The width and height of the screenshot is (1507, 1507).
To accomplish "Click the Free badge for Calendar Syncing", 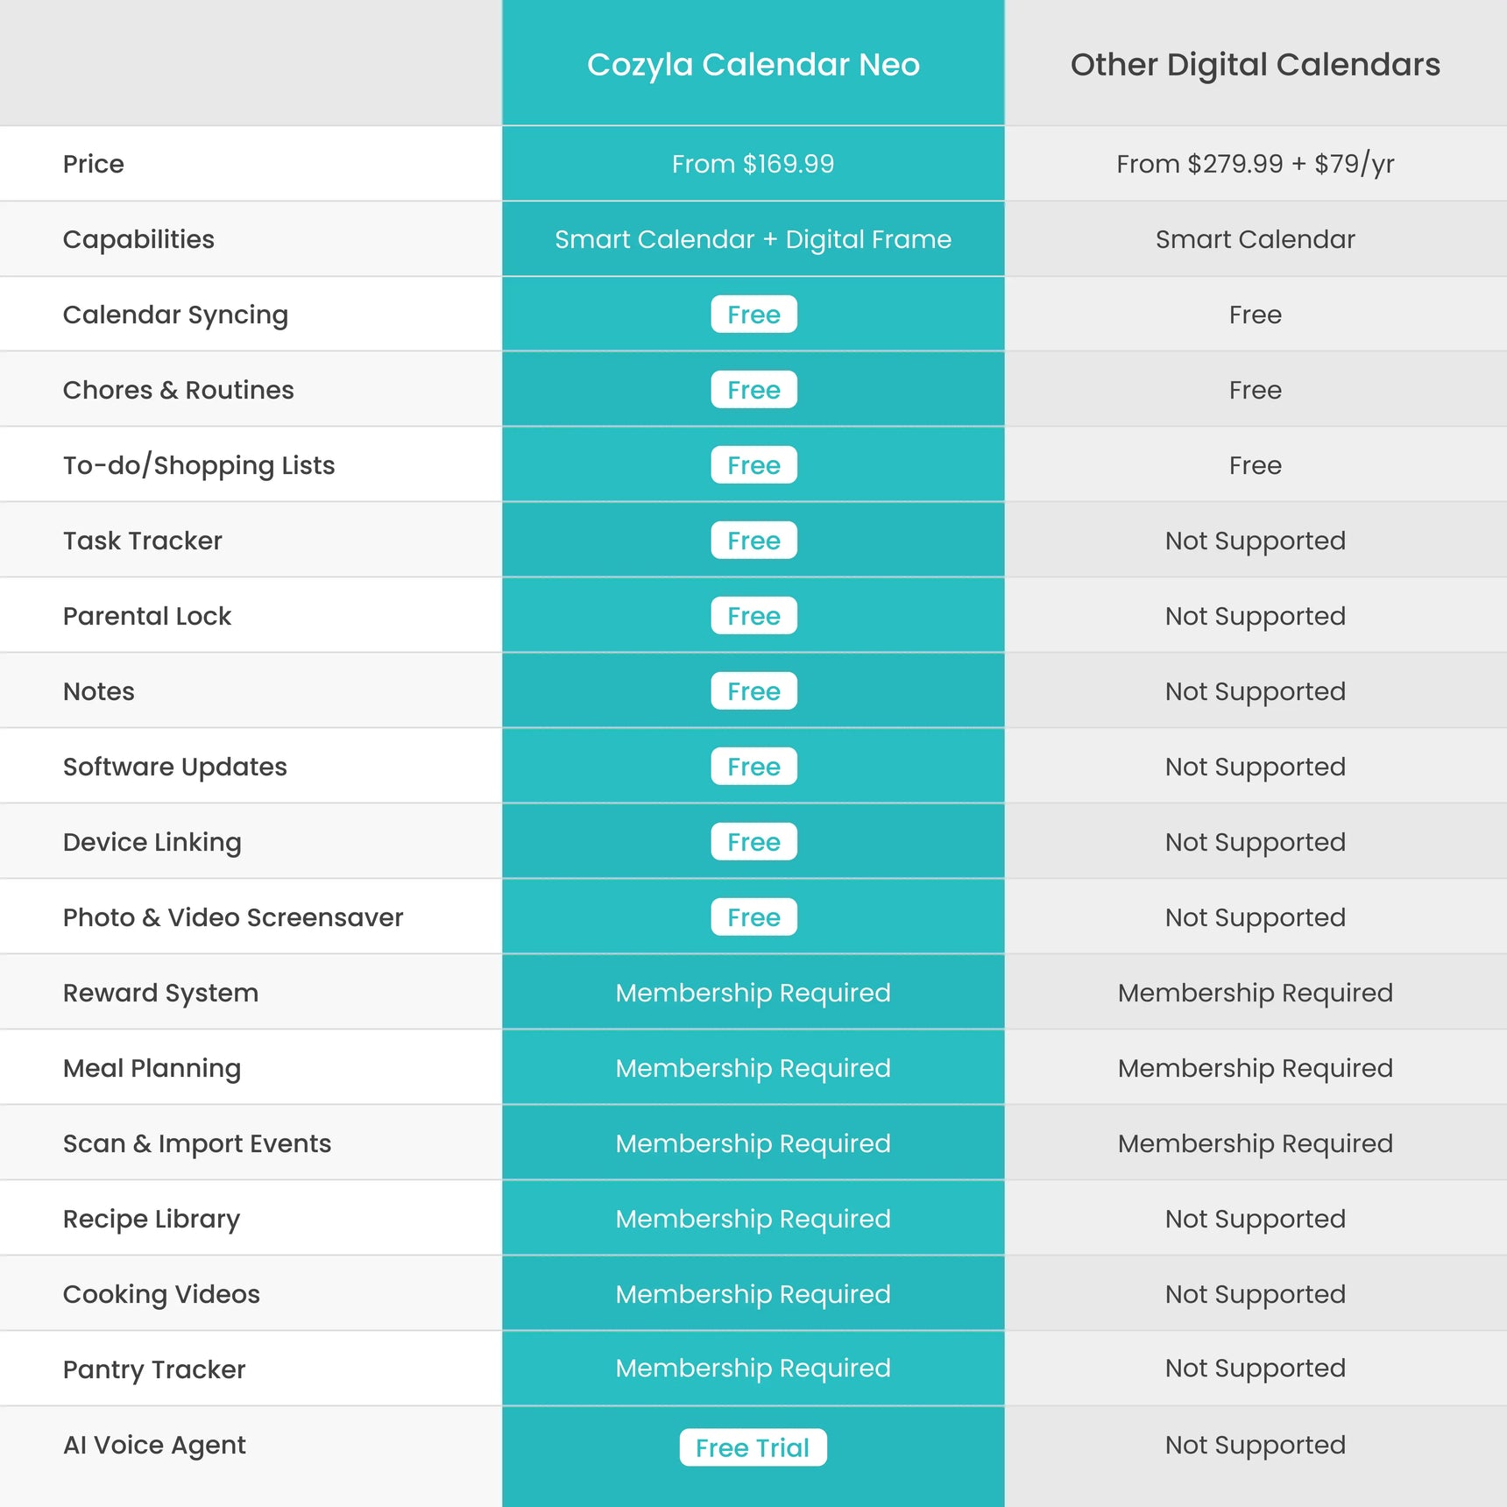I will (x=753, y=315).
